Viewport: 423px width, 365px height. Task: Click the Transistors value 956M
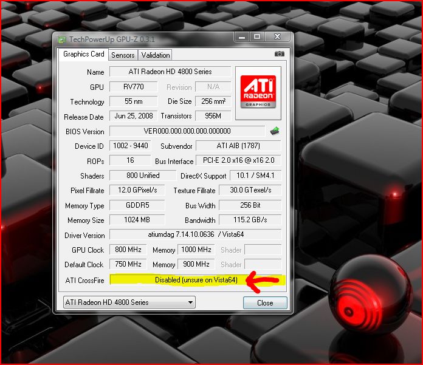[213, 116]
